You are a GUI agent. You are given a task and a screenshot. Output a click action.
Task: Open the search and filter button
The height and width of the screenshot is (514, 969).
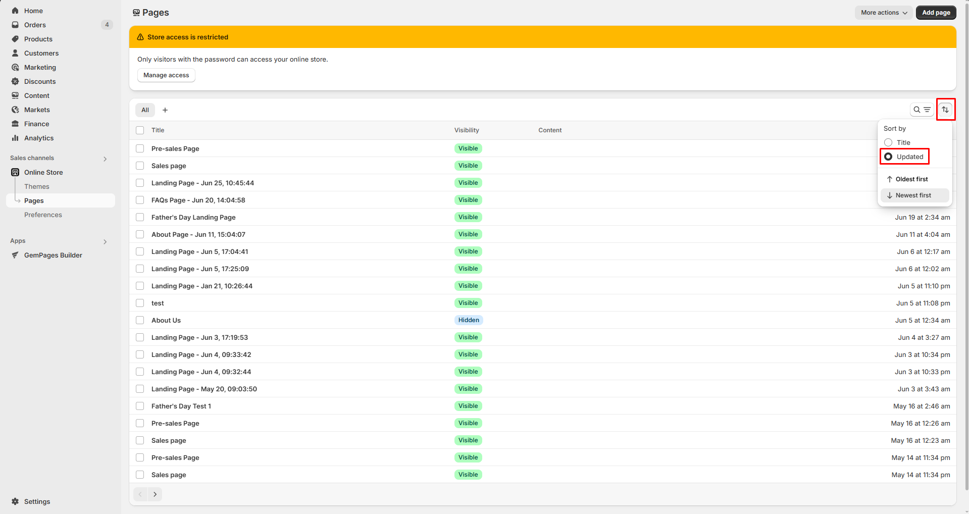(x=922, y=110)
